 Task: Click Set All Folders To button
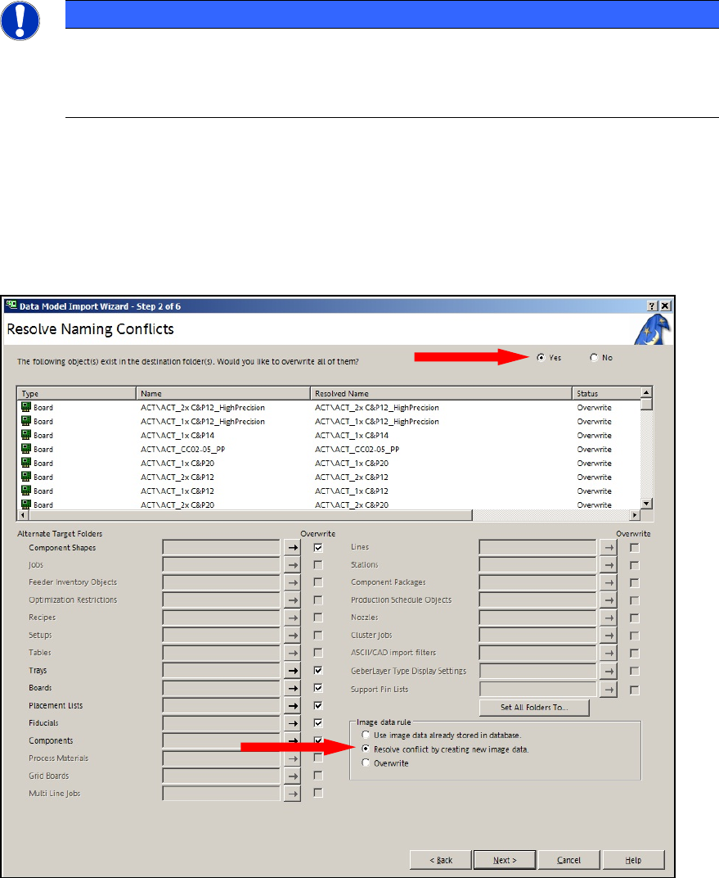[534, 707]
